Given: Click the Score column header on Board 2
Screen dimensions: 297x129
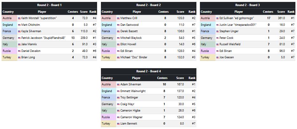Looking at the screenshot, I should [x=180, y=12].
